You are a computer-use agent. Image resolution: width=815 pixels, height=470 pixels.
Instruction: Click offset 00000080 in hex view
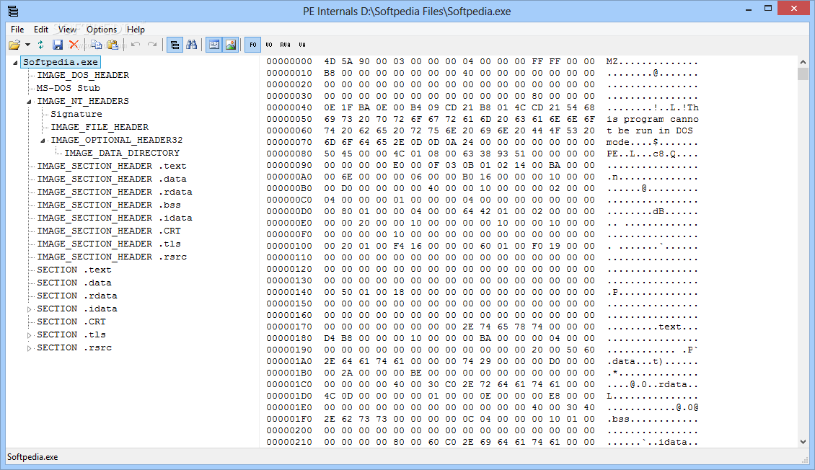[289, 154]
